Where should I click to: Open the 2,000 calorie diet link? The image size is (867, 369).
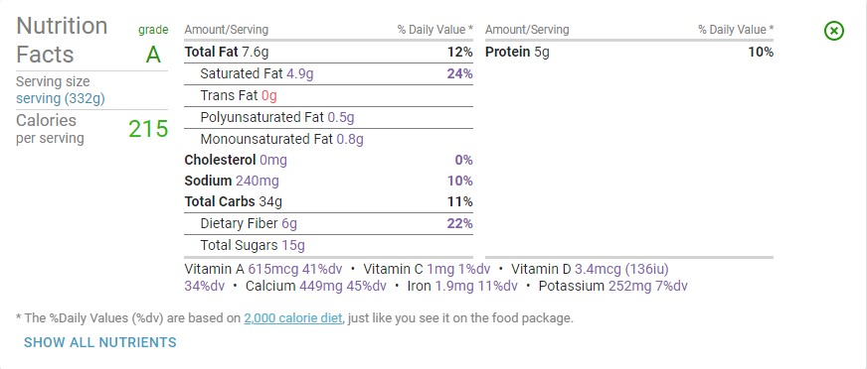293,318
